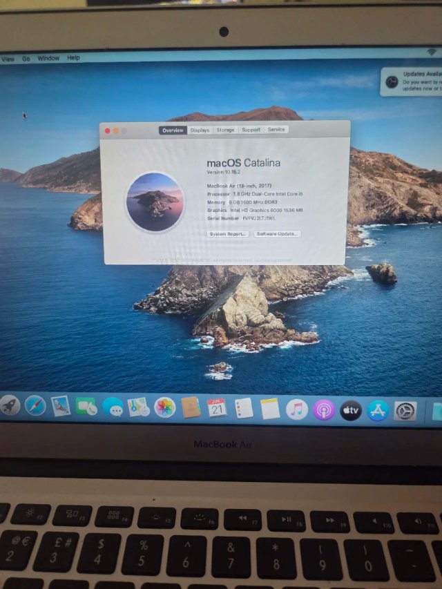Click the System Report... button
This screenshot has height=589, width=442.
point(228,234)
